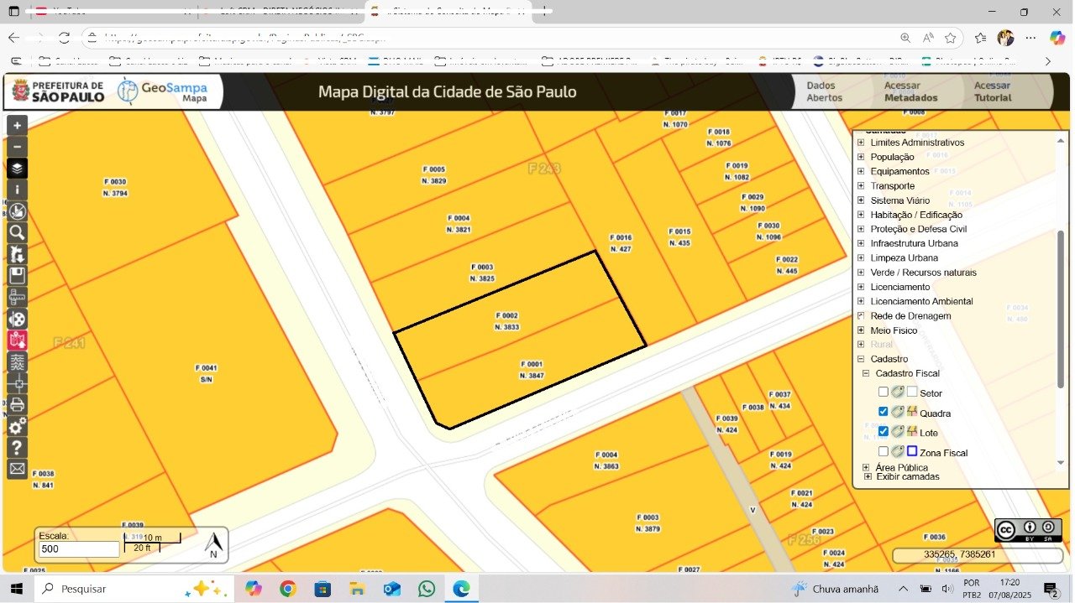Click the white Setor legend swatch
1075x603 pixels.
pos(912,392)
